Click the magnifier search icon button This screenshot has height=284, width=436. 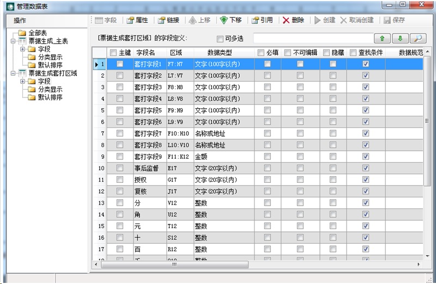417,38
